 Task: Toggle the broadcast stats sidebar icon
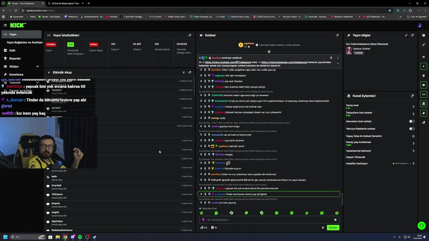coord(424,94)
